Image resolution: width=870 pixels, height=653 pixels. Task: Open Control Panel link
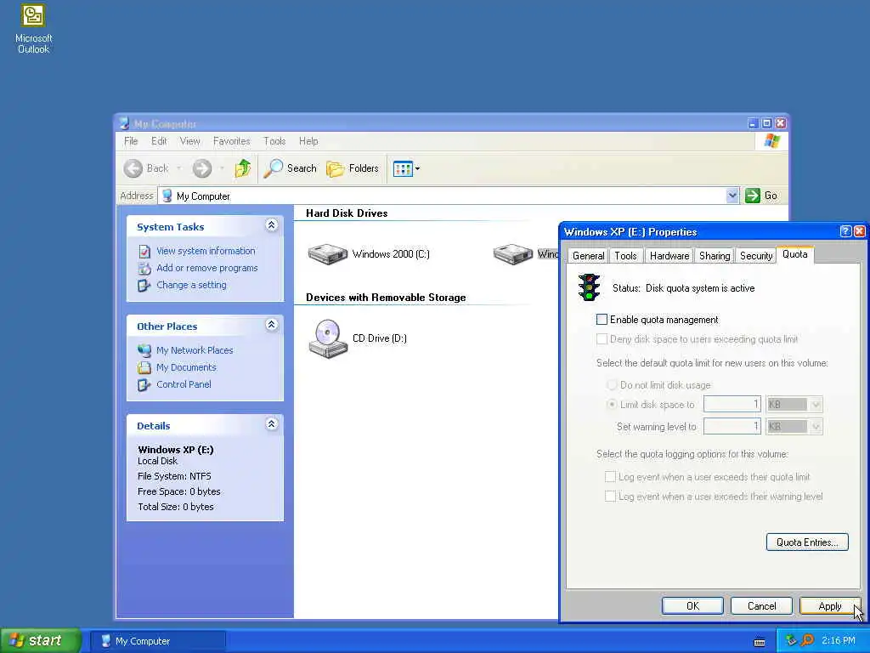[x=184, y=384]
